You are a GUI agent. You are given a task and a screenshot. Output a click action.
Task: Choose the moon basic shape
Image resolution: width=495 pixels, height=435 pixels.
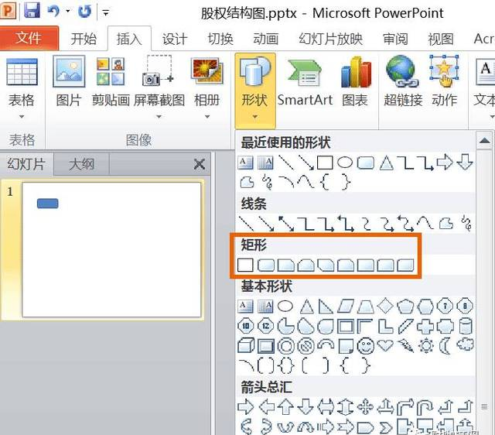[445, 345]
